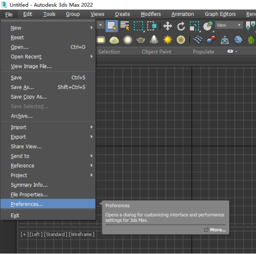Expand the Send to submenu
Screen dimensions: 256x254
48,156
